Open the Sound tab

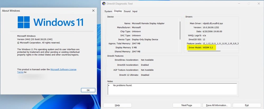coord(127,11)
